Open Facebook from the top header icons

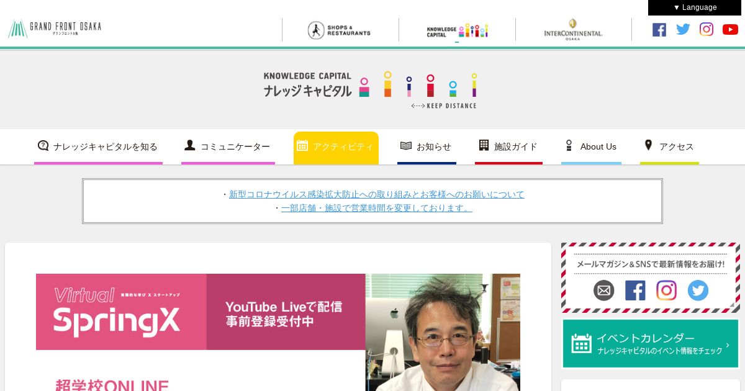(x=659, y=29)
